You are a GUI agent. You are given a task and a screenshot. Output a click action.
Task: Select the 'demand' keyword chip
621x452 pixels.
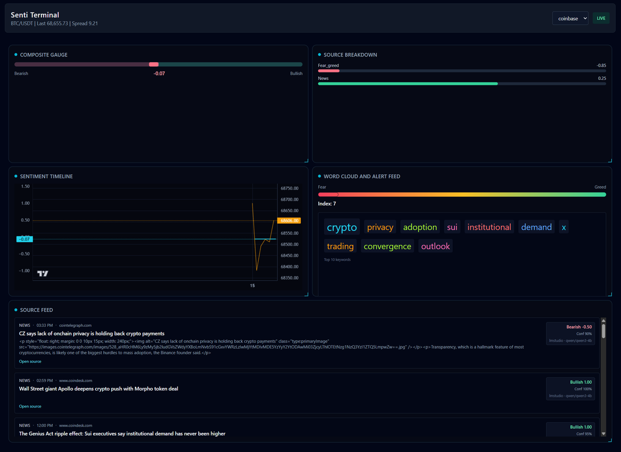pos(537,227)
